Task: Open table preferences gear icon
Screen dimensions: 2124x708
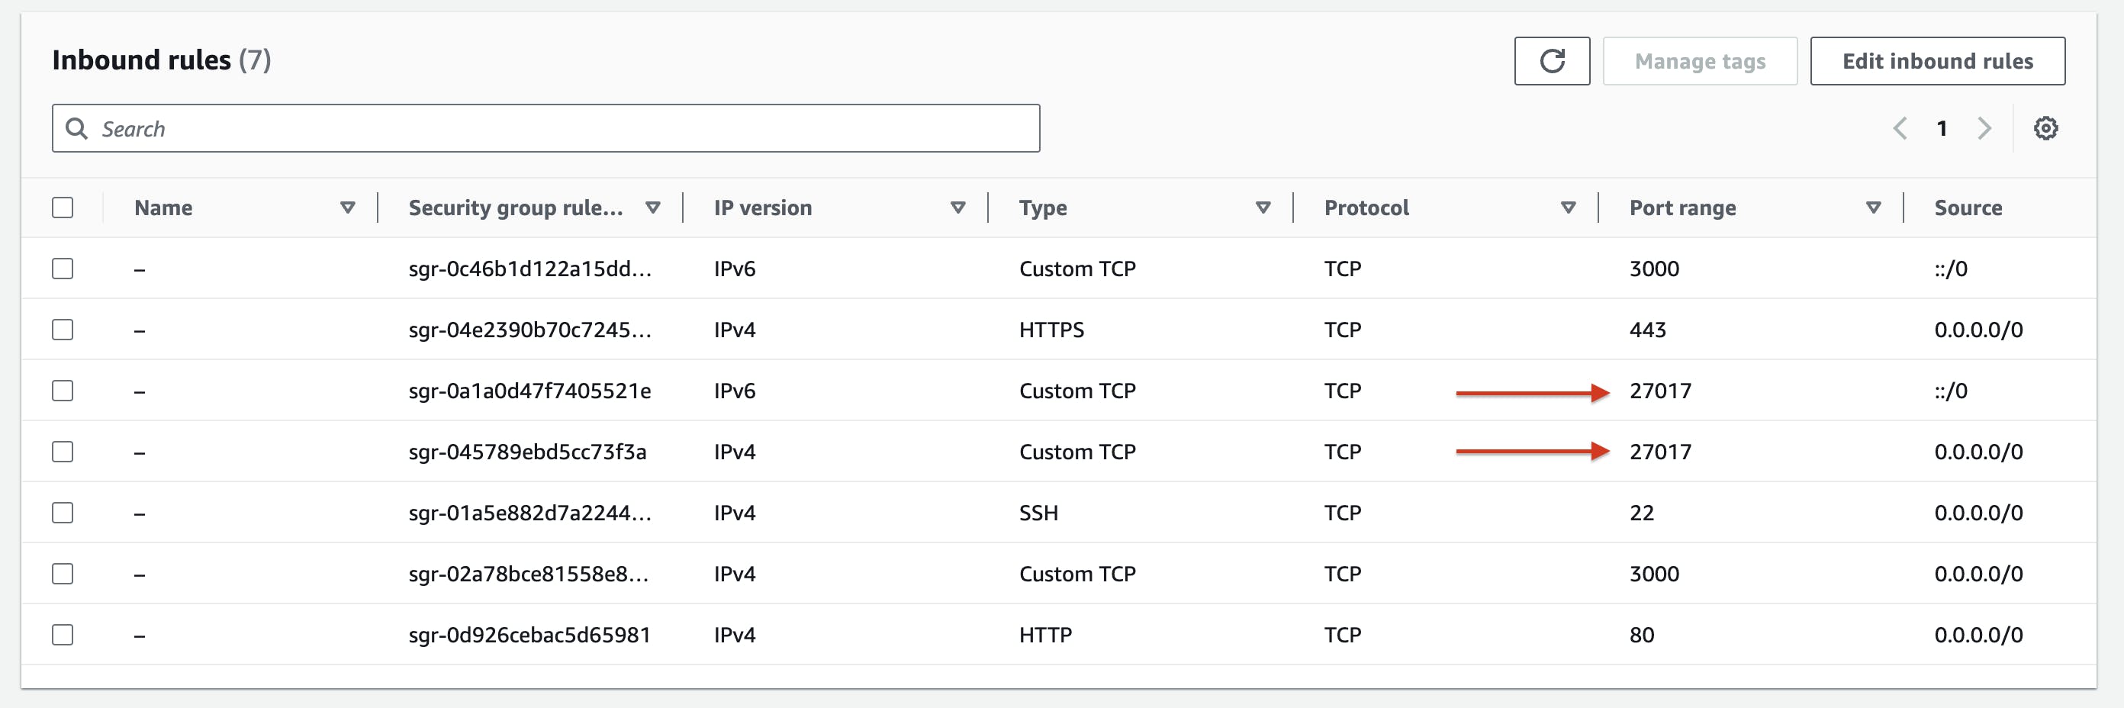Action: pos(2045,129)
